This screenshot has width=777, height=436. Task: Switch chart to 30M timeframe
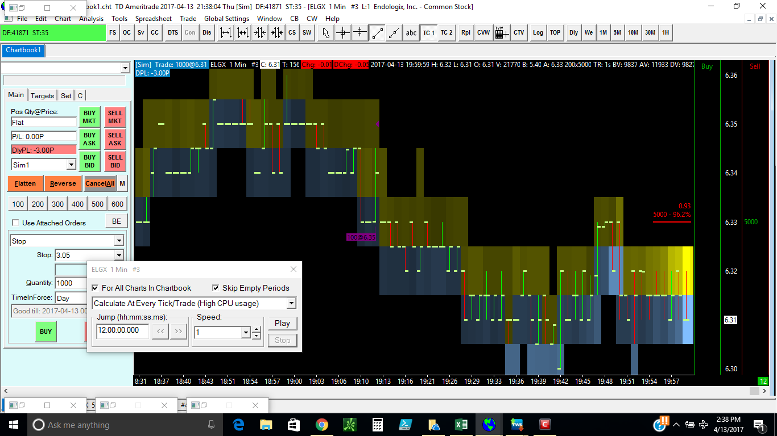650,33
